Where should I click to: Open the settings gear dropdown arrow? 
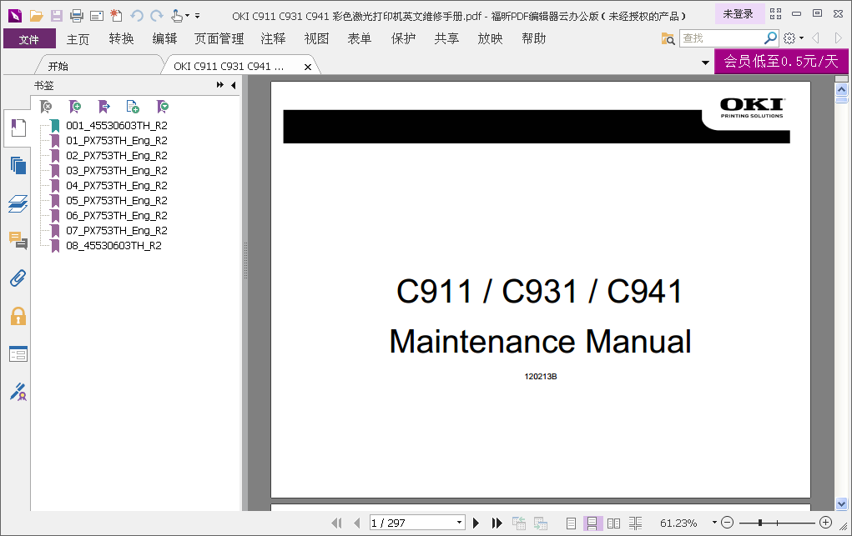pyautogui.click(x=801, y=38)
